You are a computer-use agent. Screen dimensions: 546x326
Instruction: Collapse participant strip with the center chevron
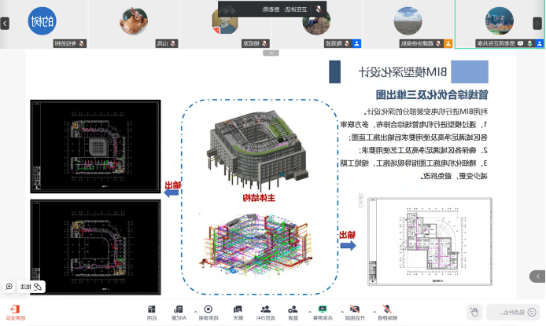pyautogui.click(x=271, y=53)
